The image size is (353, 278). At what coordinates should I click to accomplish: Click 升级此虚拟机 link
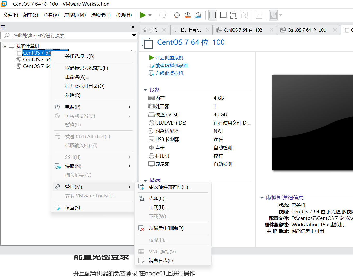[x=169, y=73]
